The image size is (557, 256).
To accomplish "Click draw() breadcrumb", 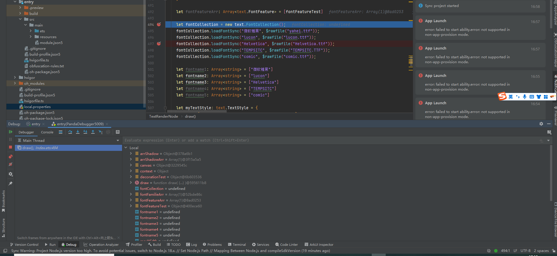I will pyautogui.click(x=190, y=116).
